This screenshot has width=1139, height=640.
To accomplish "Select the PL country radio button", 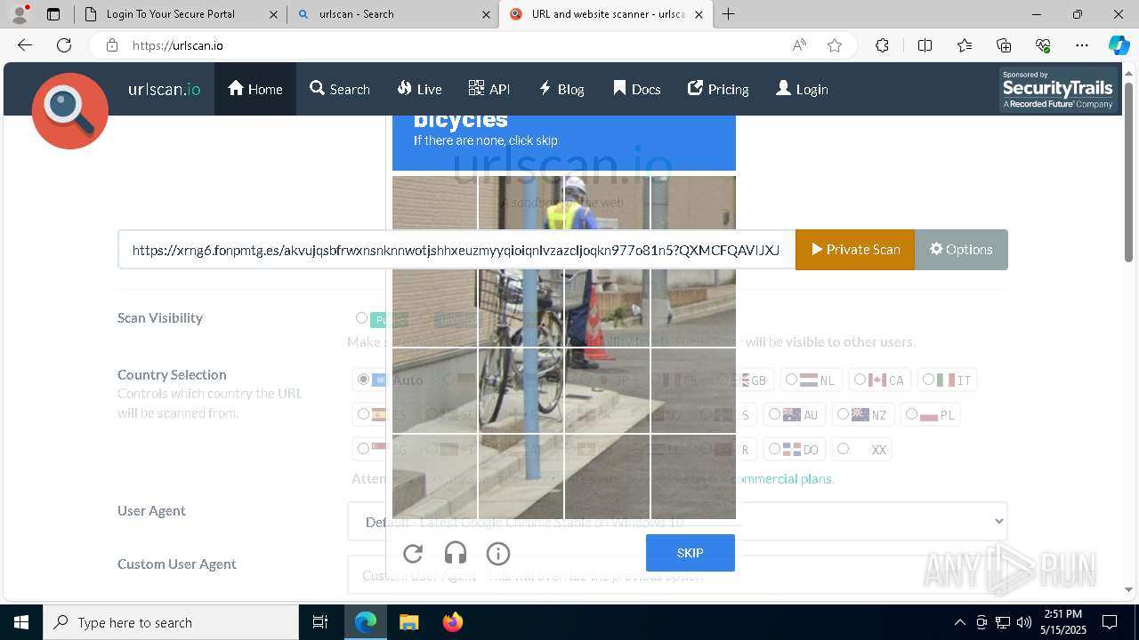I will (x=911, y=414).
